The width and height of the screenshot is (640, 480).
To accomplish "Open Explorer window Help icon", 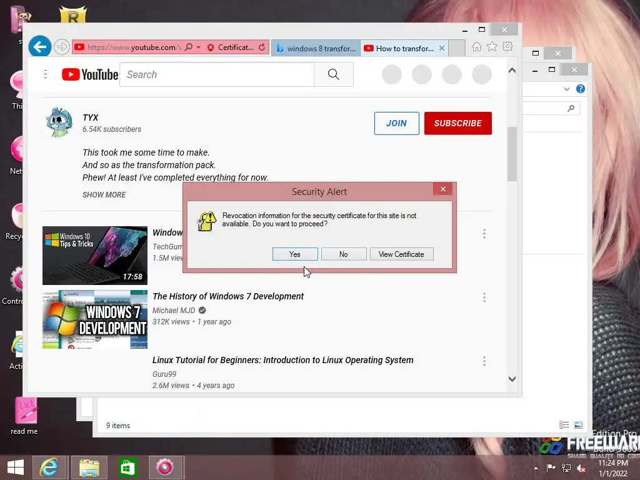I will pyautogui.click(x=581, y=89).
